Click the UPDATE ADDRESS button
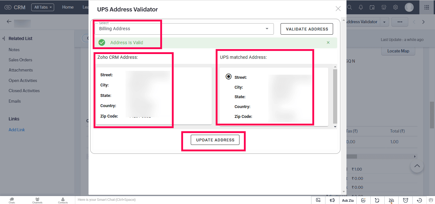The height and width of the screenshot is (204, 435). tap(215, 140)
